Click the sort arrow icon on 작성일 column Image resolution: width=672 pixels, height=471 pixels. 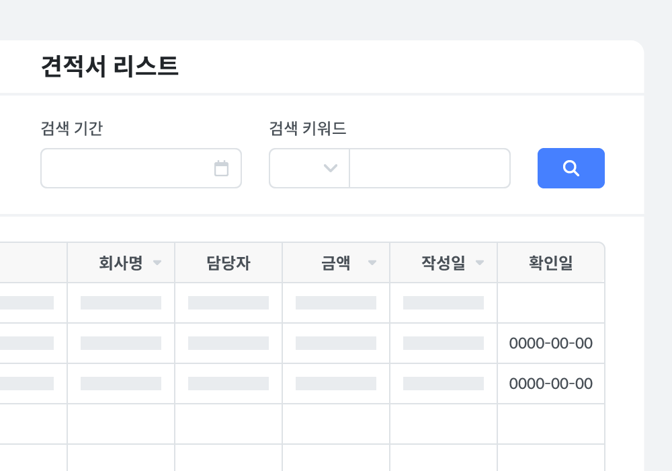point(480,263)
